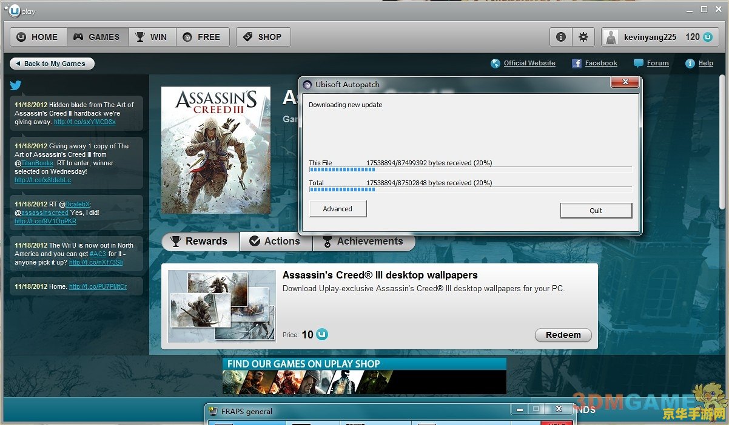Click the Downloading new update status text
729x425 pixels.
click(346, 105)
